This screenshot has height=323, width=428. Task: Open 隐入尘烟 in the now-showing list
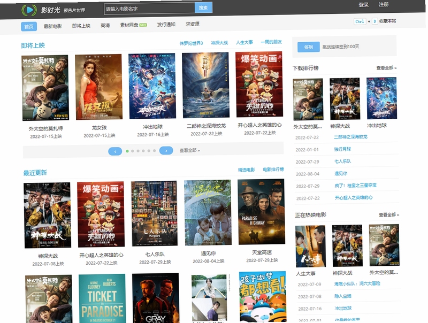(x=343, y=296)
